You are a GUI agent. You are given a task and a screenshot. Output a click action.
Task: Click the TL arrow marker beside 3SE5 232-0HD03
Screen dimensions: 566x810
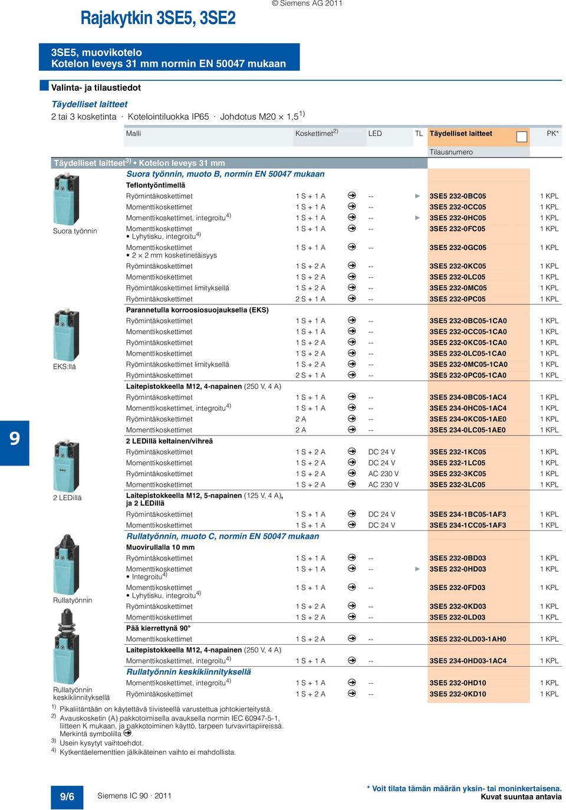coord(417,569)
